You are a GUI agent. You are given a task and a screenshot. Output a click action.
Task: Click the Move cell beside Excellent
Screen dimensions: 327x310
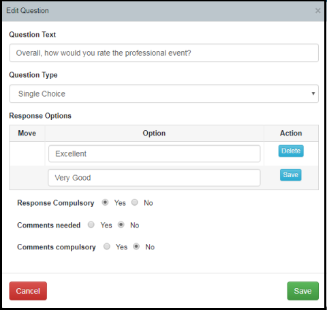(27, 154)
